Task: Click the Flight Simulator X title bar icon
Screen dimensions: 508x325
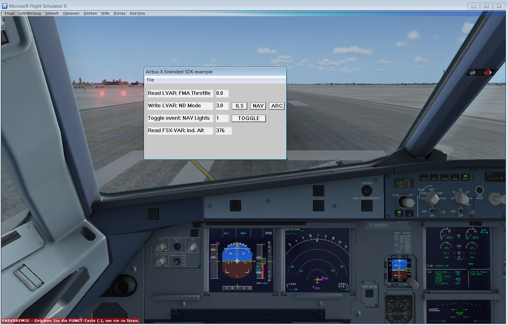Action: pyautogui.click(x=5, y=6)
